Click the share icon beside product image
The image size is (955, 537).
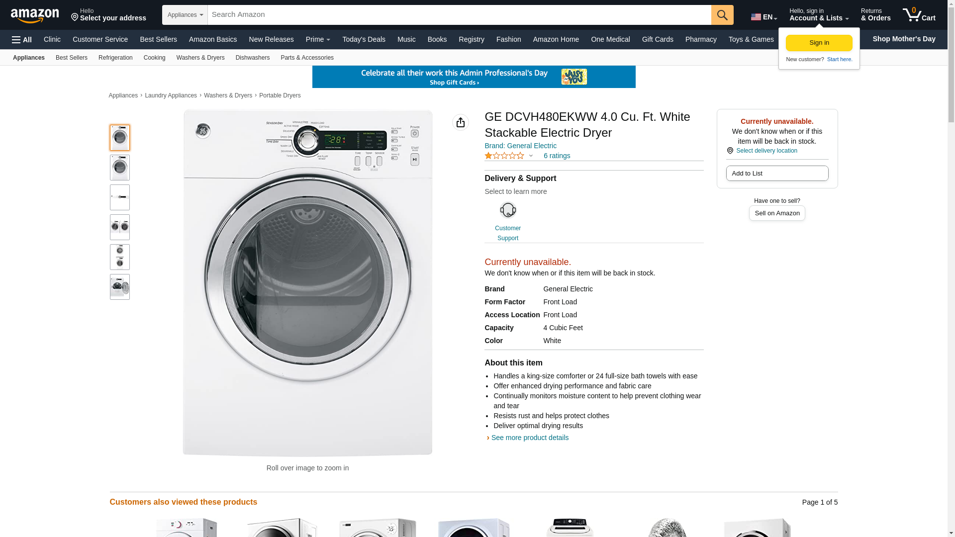[x=461, y=122]
